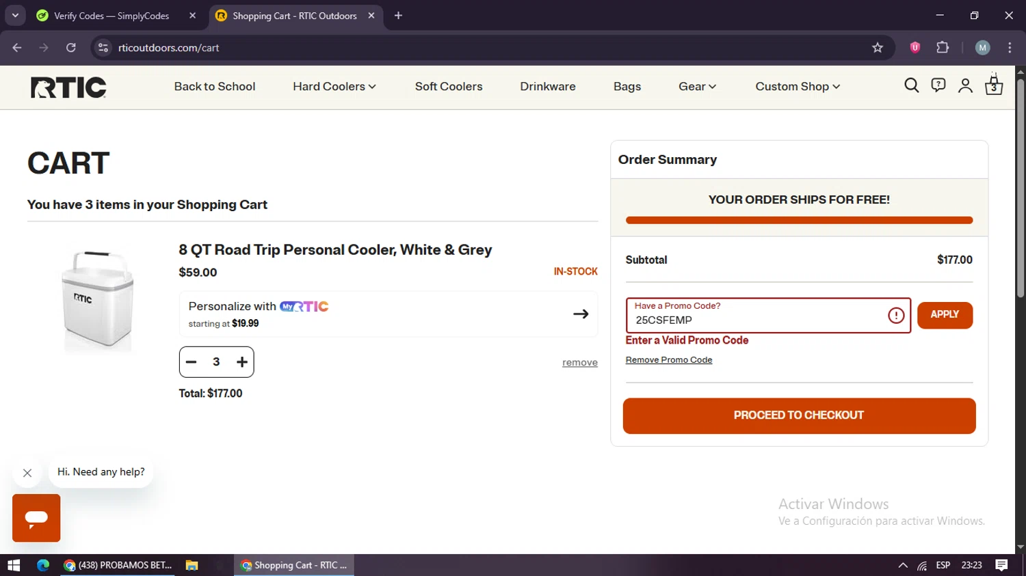Expand the Gear dropdown menu
Image resolution: width=1026 pixels, height=576 pixels.
coord(697,87)
